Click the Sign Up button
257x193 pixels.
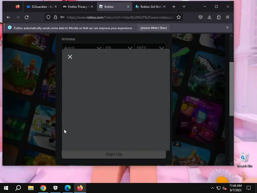tap(114, 154)
